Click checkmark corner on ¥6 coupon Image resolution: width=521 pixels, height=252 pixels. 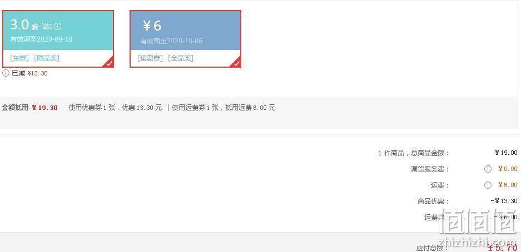coord(236,63)
